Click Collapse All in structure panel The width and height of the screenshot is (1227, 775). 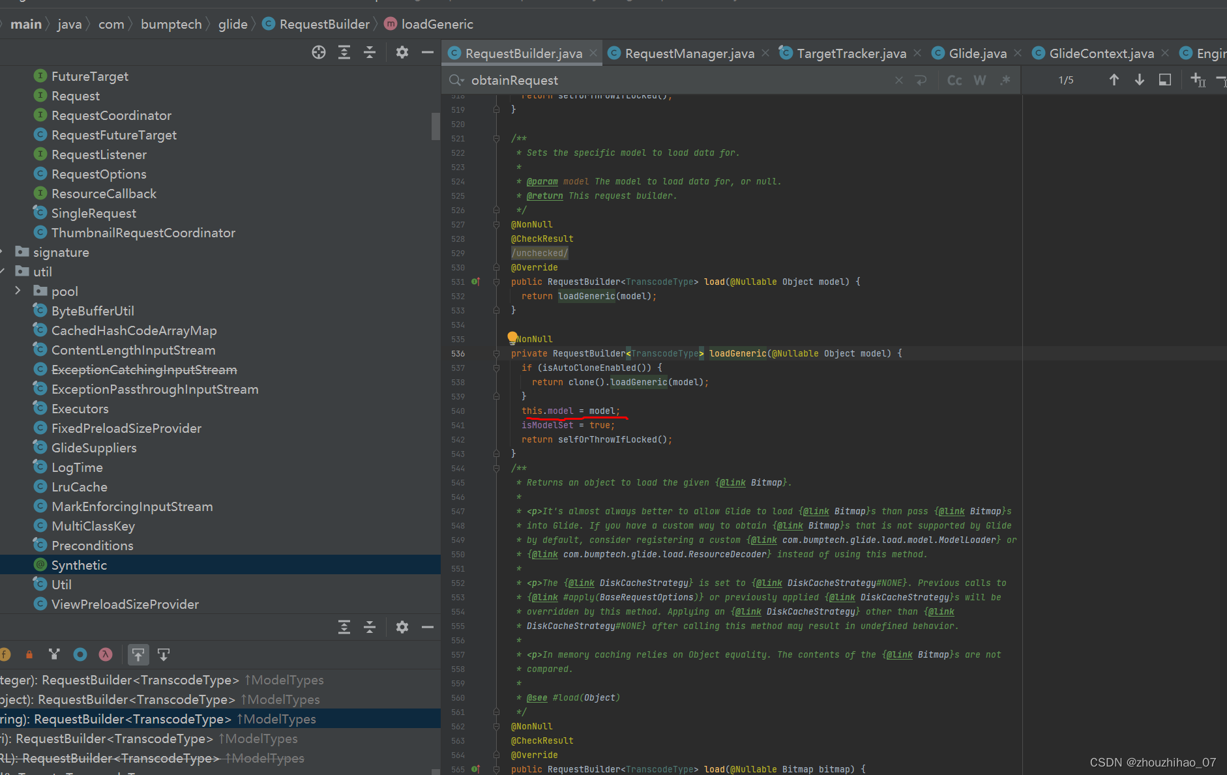(x=370, y=627)
